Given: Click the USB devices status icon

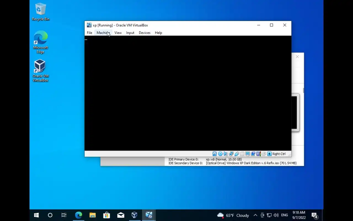Looking at the screenshot, I should [237, 154].
